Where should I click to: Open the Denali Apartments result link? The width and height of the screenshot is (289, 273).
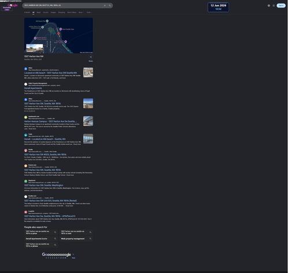[33, 88]
